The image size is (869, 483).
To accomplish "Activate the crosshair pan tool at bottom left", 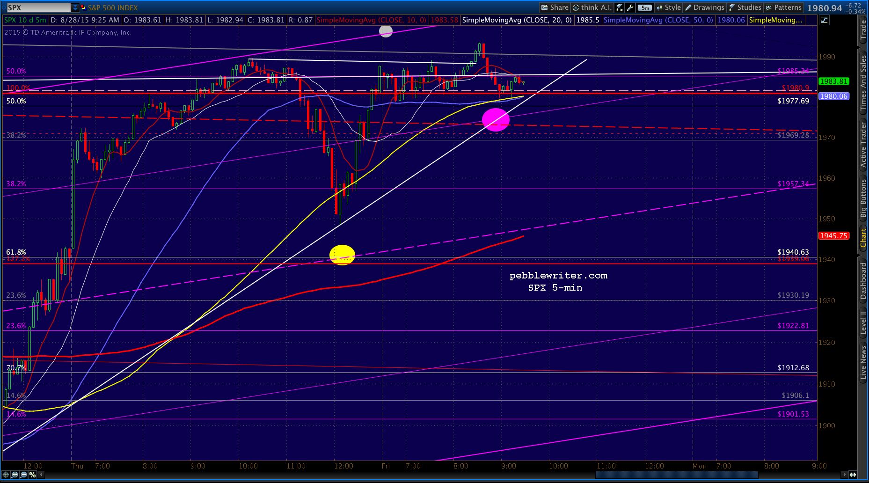I will [x=6, y=475].
